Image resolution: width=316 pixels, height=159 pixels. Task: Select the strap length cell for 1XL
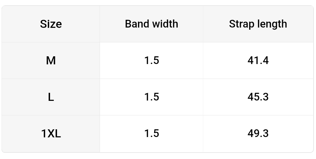tap(258, 134)
